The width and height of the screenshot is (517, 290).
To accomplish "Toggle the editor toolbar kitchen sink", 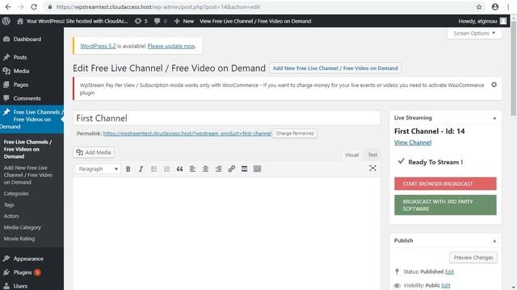I will (x=257, y=169).
